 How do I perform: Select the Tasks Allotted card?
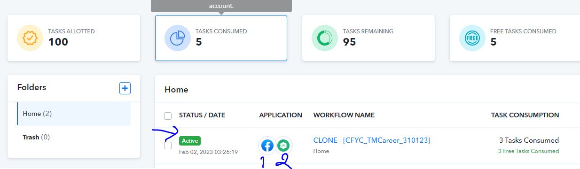(x=74, y=38)
